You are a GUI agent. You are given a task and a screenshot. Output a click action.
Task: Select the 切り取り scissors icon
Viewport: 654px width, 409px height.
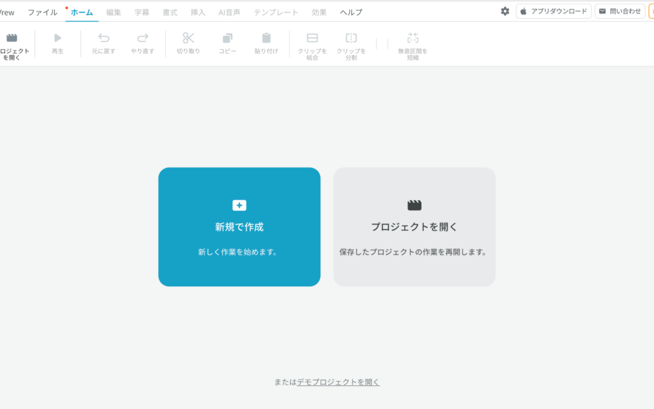[x=188, y=38]
